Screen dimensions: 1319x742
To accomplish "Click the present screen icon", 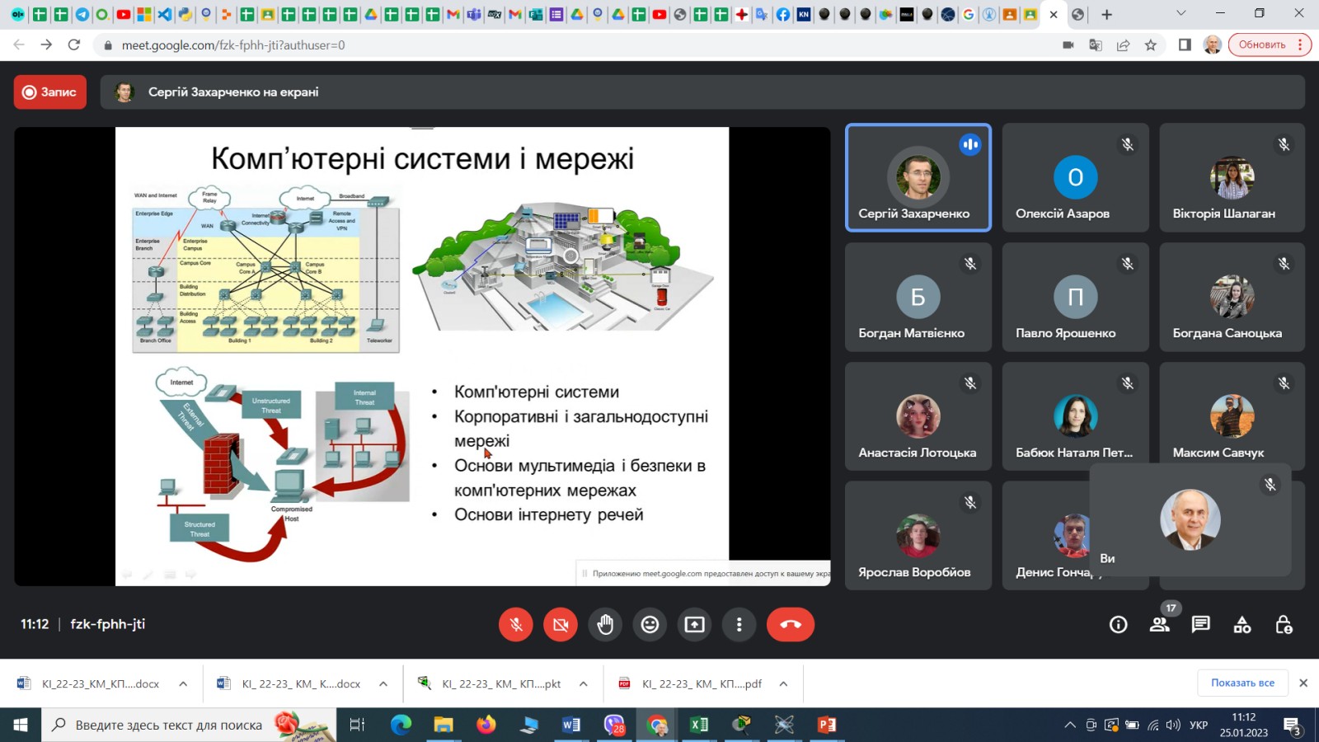I will click(x=694, y=625).
